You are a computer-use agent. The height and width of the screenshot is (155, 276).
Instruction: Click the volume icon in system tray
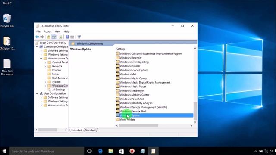(x=271, y=151)
